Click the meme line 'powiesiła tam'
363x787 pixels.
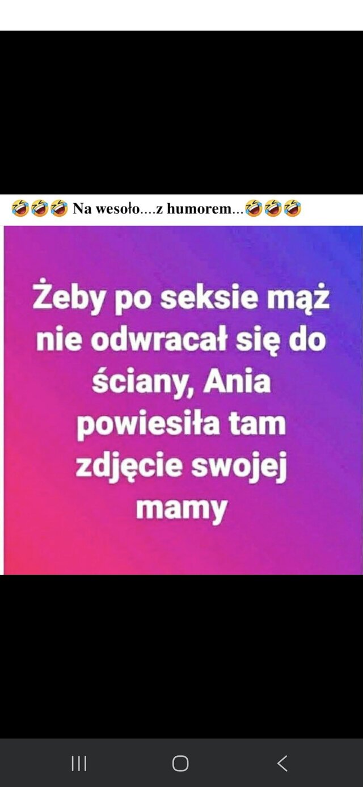(181, 424)
